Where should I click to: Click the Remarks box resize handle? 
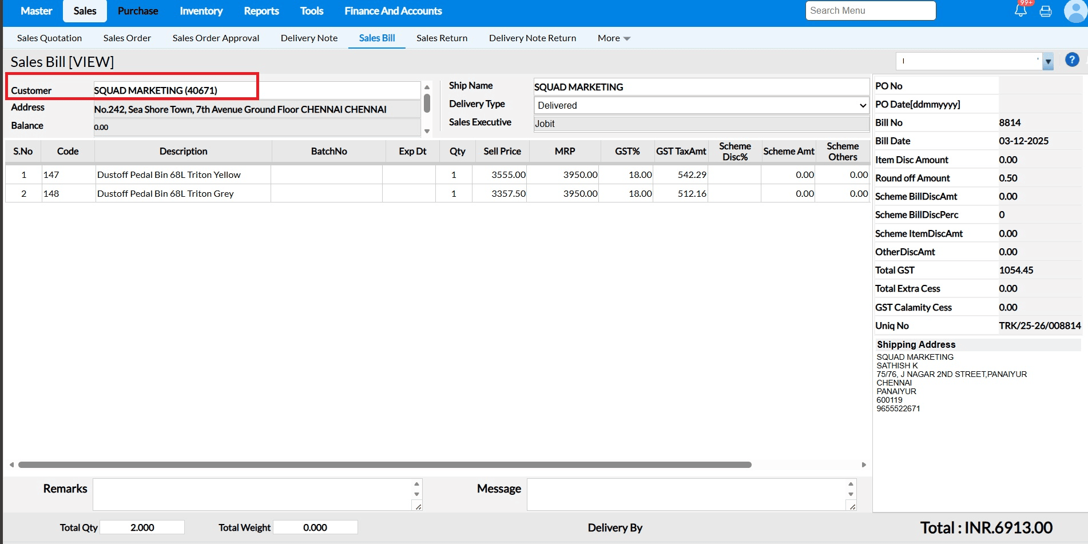coord(418,507)
